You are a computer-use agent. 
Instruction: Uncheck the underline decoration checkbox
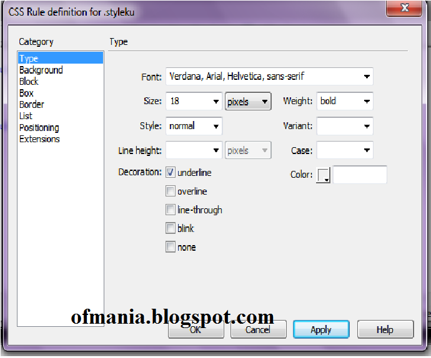(x=171, y=172)
